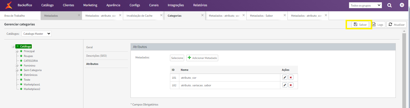Click the green dot beside Eletrônicos
The width and height of the screenshot is (410, 108).
(21, 75)
